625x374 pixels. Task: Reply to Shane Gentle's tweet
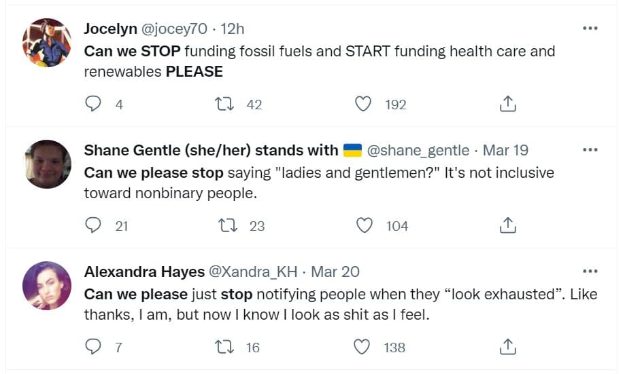coord(94,225)
